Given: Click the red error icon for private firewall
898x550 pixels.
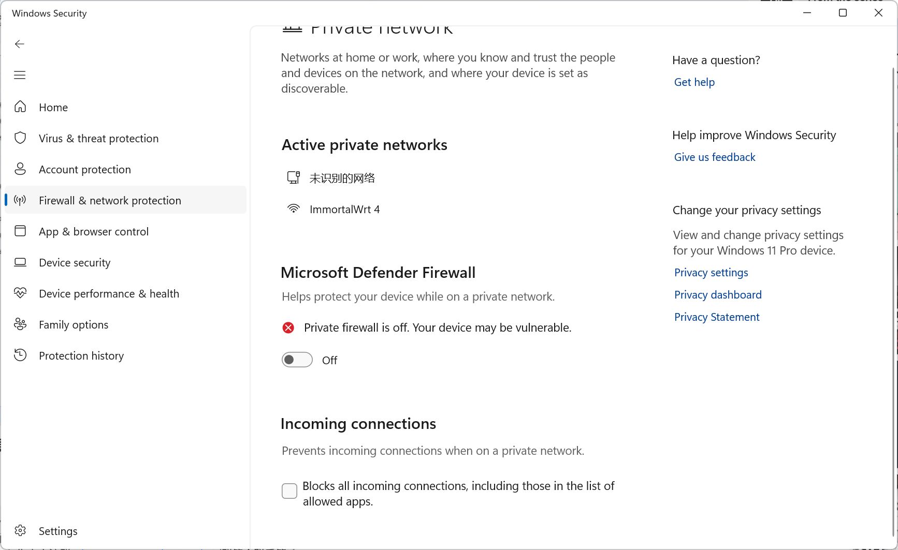Looking at the screenshot, I should [x=288, y=328].
